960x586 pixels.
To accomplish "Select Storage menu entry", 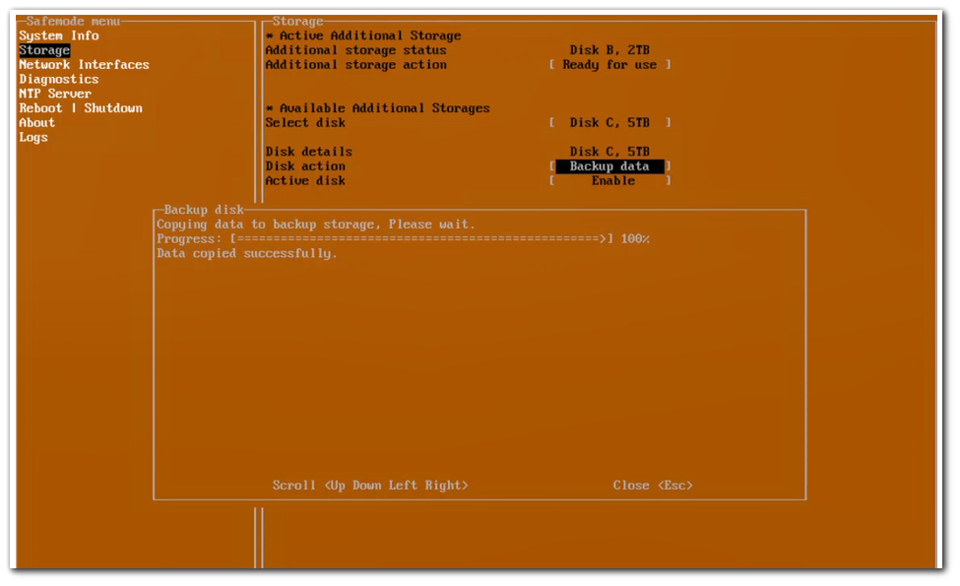I will (44, 50).
